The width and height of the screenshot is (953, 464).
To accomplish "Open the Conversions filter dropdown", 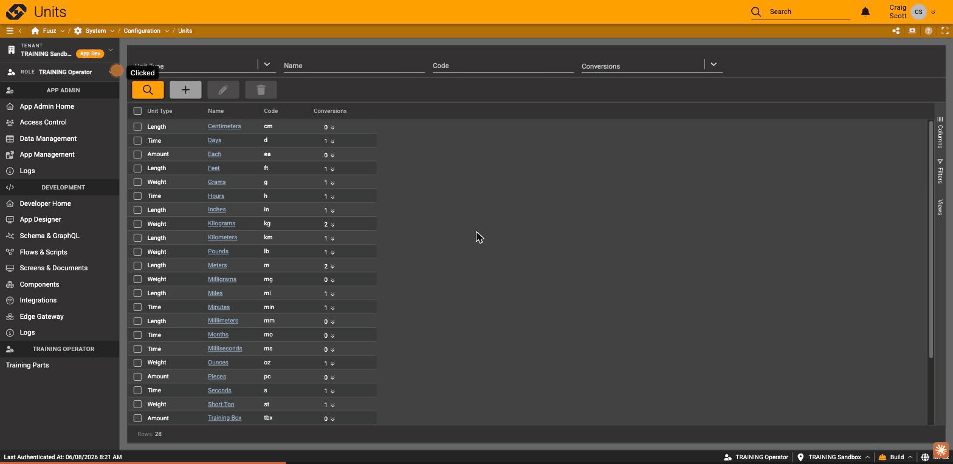I will click(x=714, y=64).
